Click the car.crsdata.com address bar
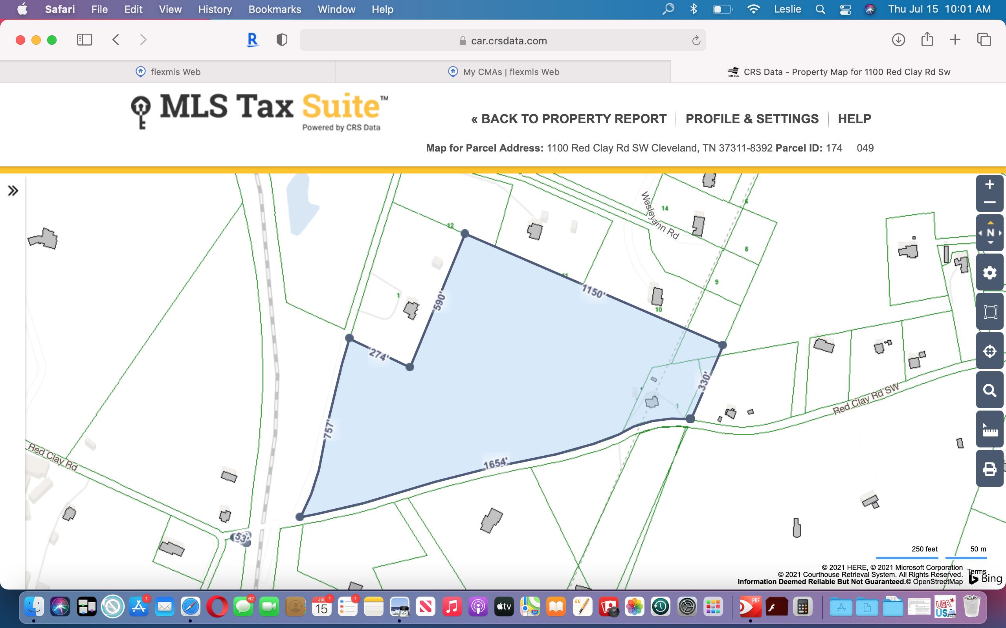Image resolution: width=1006 pixels, height=628 pixels. pyautogui.click(x=503, y=40)
